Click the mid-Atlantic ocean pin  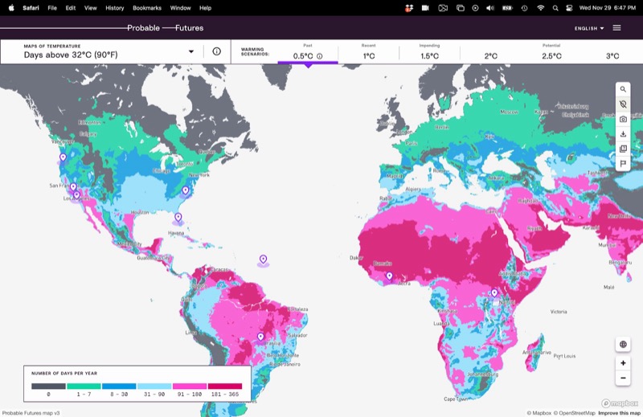coord(263,260)
